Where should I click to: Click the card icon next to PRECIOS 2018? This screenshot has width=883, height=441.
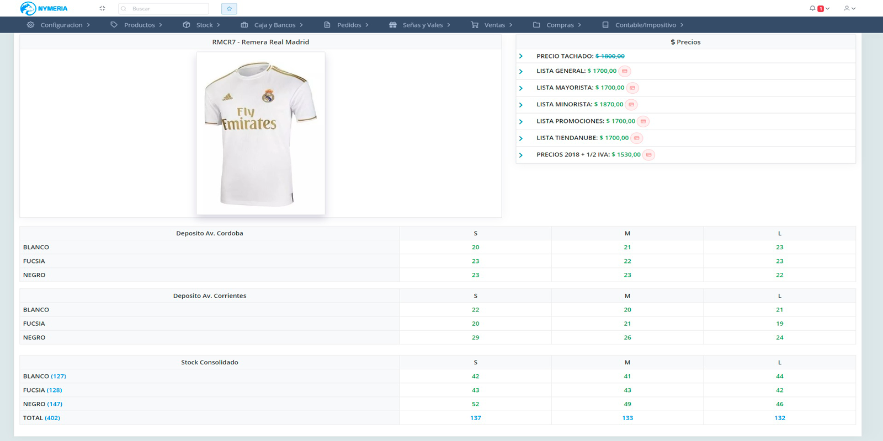649,155
